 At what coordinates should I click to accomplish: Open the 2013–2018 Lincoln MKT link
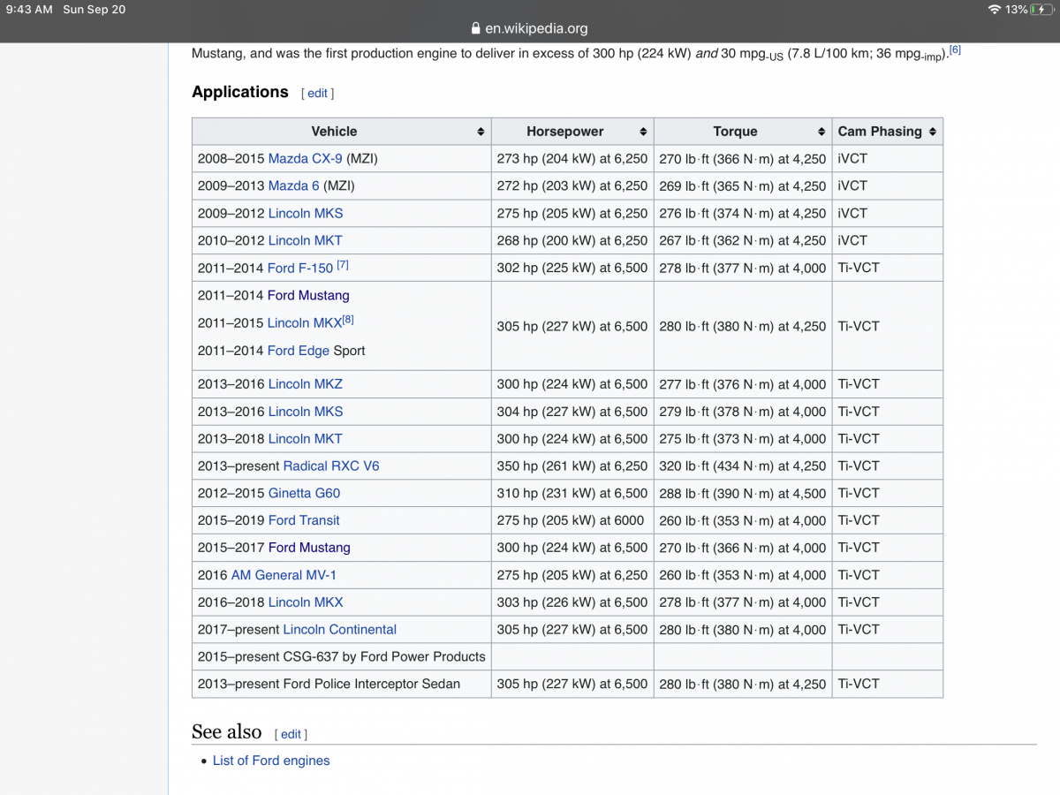[305, 439]
